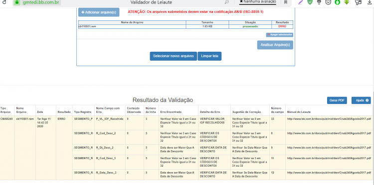Open the Pocket extension icon
This screenshot has width=374, height=185.
click(x=328, y=2)
